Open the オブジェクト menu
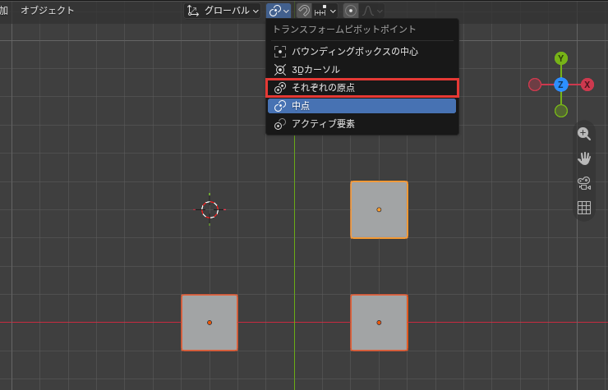This screenshot has width=608, height=390. pyautogui.click(x=48, y=11)
